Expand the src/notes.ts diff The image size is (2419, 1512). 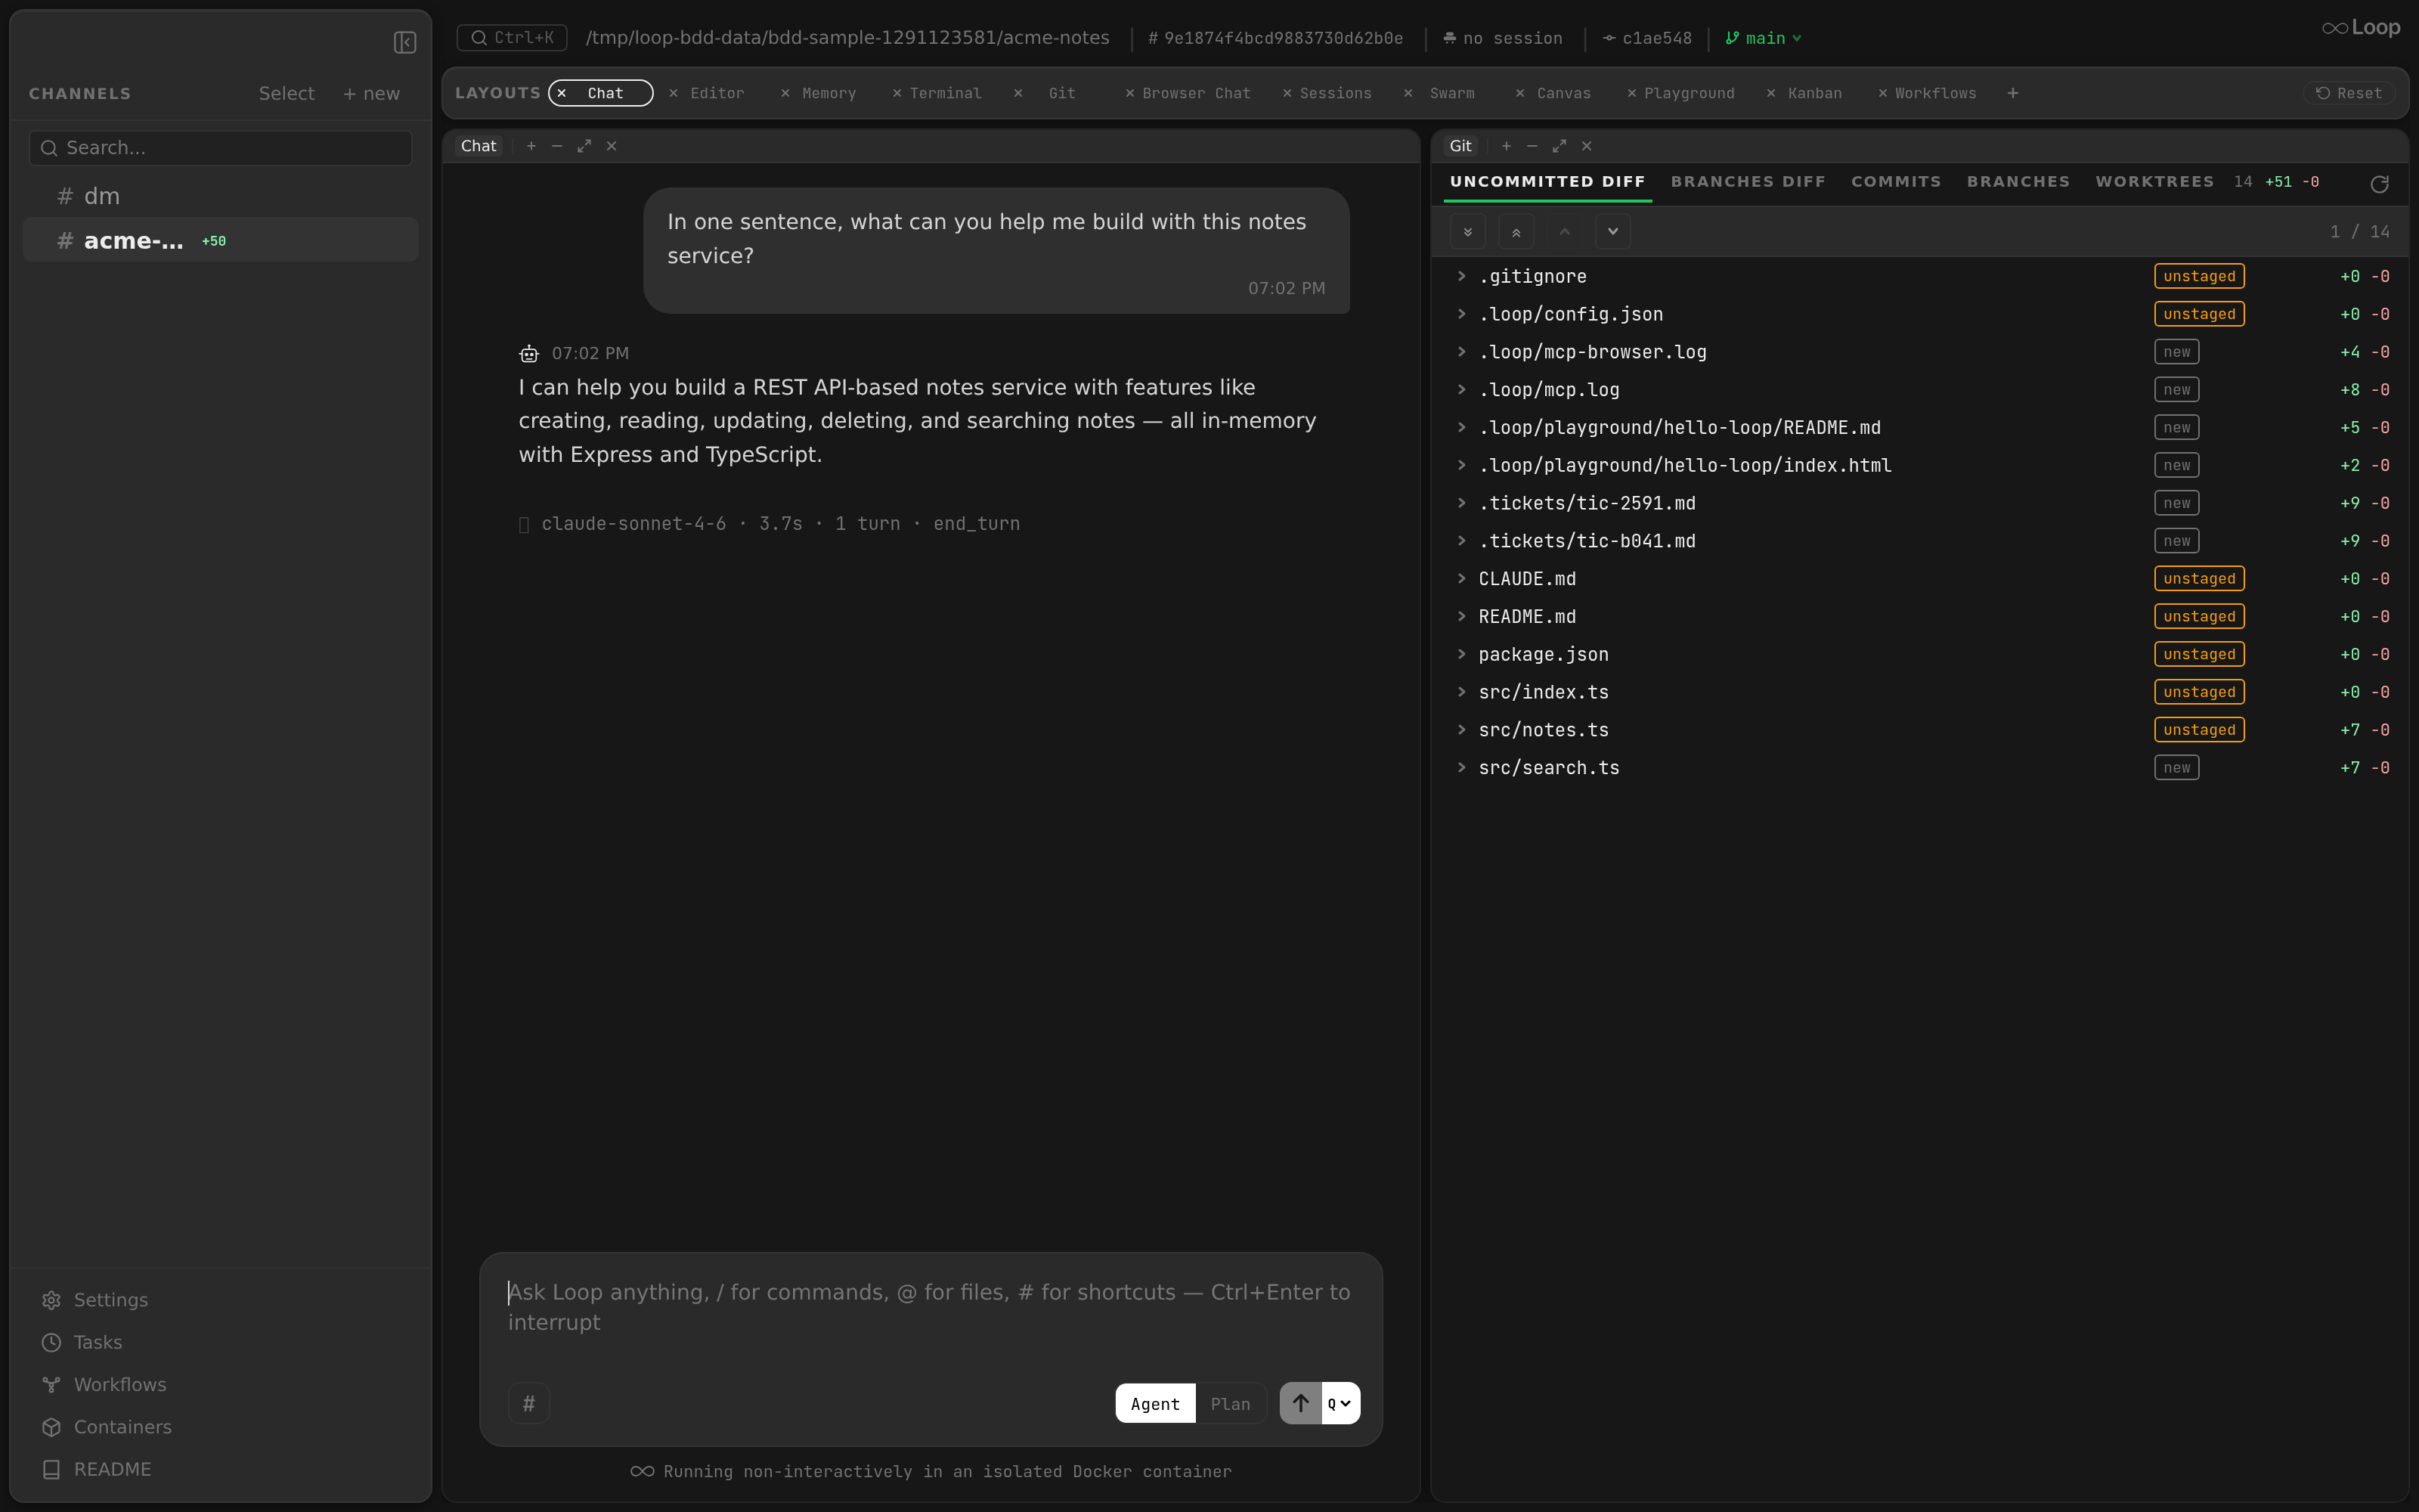point(1461,730)
